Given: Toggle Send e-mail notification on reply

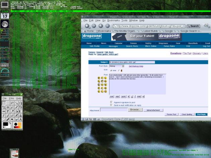Looking at the screenshot, I should click(111, 105).
